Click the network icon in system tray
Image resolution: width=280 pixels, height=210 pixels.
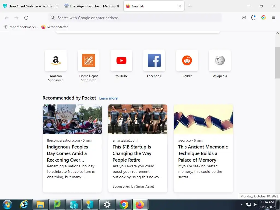[x=248, y=205]
